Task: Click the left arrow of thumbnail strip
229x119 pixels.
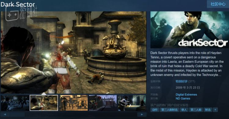Action: tap(5, 114)
